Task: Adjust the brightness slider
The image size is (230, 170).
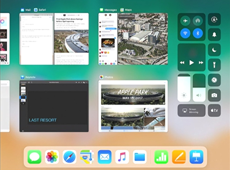Action: click(184, 88)
